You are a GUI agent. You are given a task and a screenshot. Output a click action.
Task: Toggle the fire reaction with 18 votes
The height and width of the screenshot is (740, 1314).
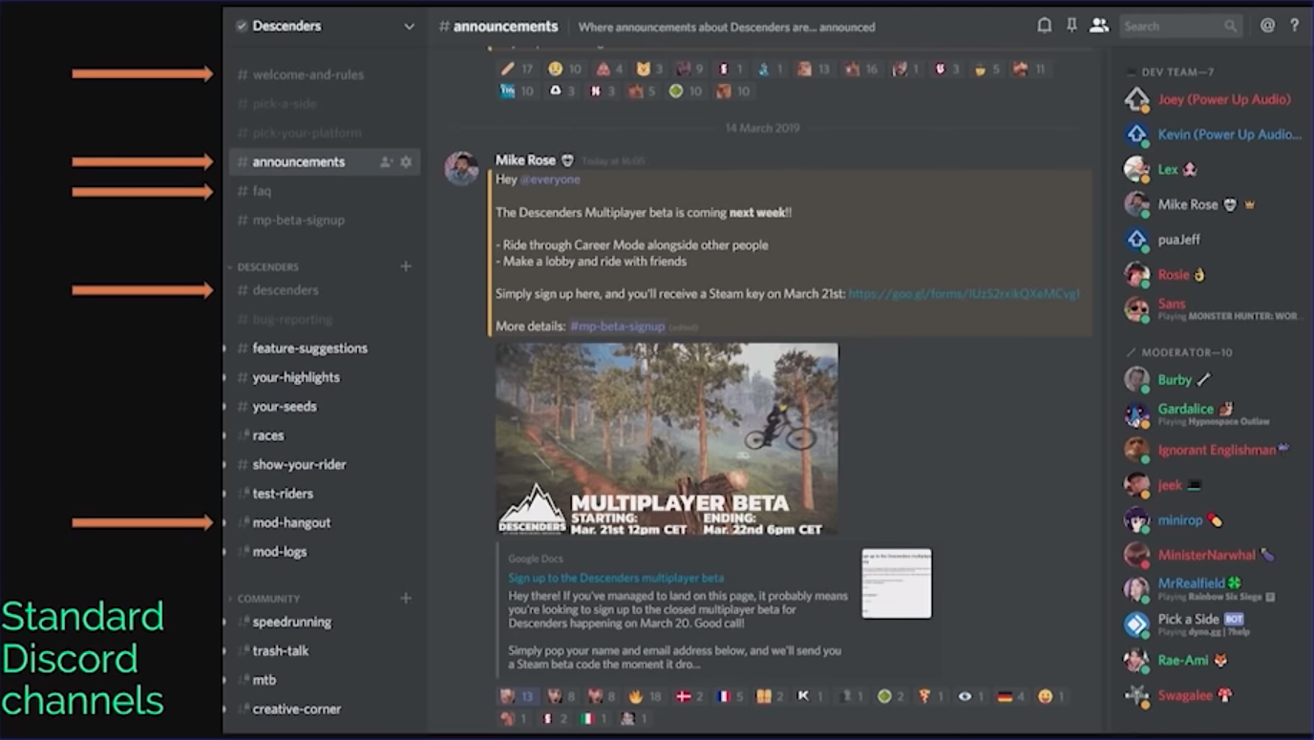(x=645, y=696)
